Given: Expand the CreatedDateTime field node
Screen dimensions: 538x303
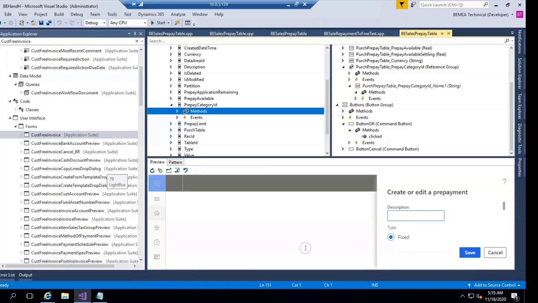Looking at the screenshot, I should [171, 48].
